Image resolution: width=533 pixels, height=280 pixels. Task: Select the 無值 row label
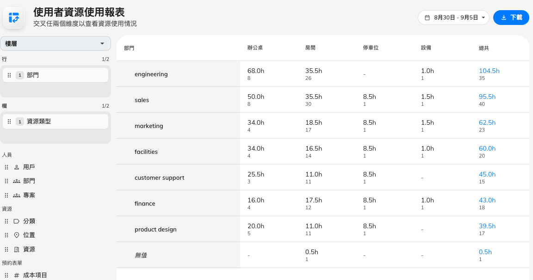click(141, 255)
